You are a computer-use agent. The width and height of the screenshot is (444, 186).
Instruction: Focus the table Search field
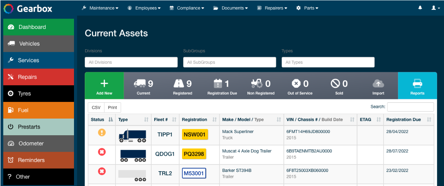(410, 107)
